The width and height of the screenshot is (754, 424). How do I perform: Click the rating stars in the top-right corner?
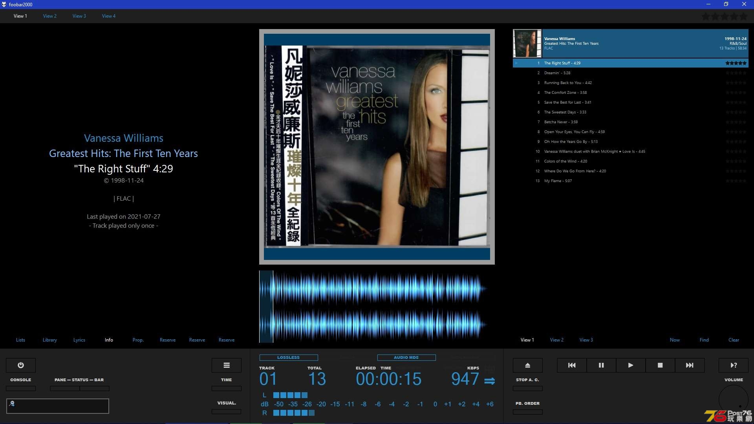[725, 16]
